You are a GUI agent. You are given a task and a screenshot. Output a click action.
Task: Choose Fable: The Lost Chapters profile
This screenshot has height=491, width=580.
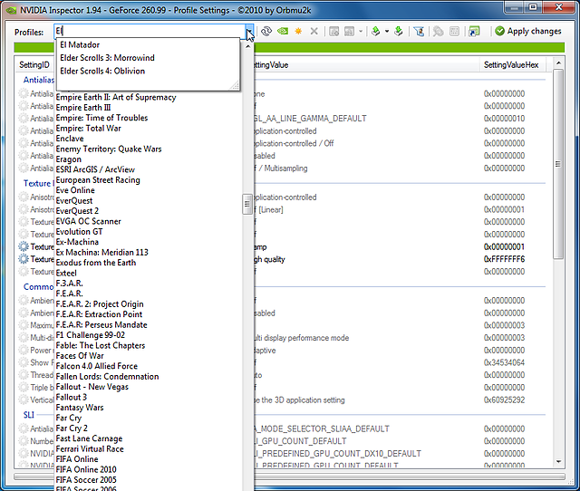101,346
